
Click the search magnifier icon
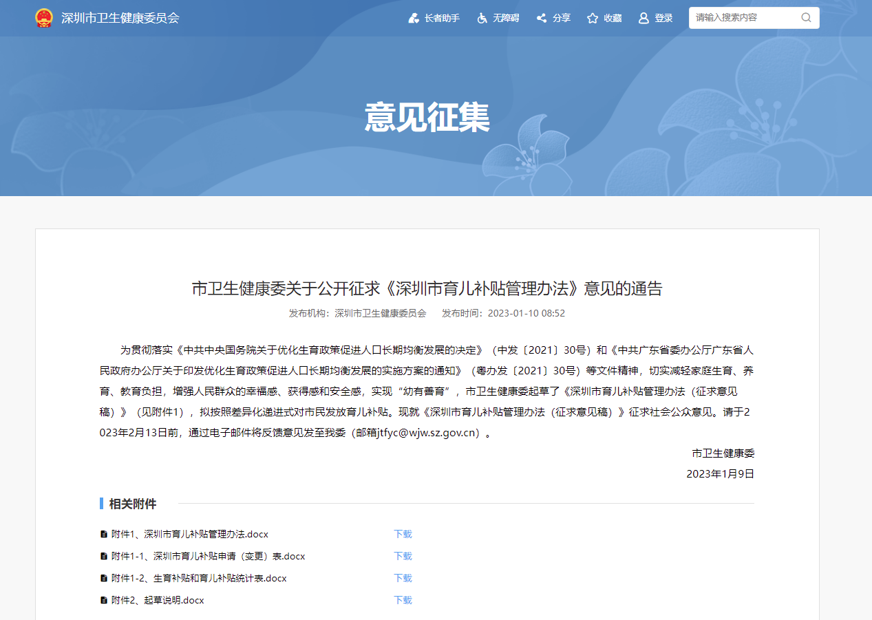(x=806, y=18)
